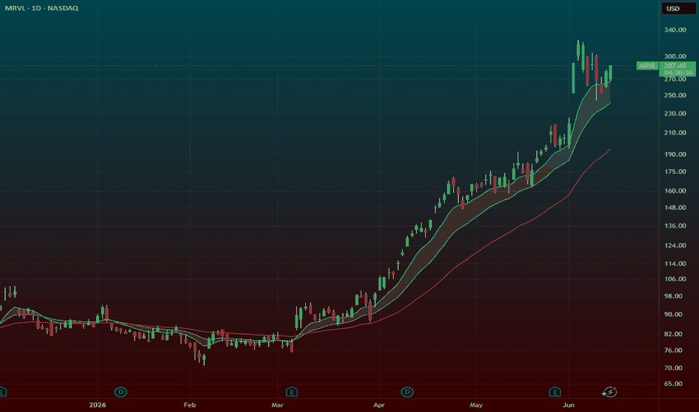699x412 pixels.
Task: Click the 106.00 price axis label
Action: (675, 279)
